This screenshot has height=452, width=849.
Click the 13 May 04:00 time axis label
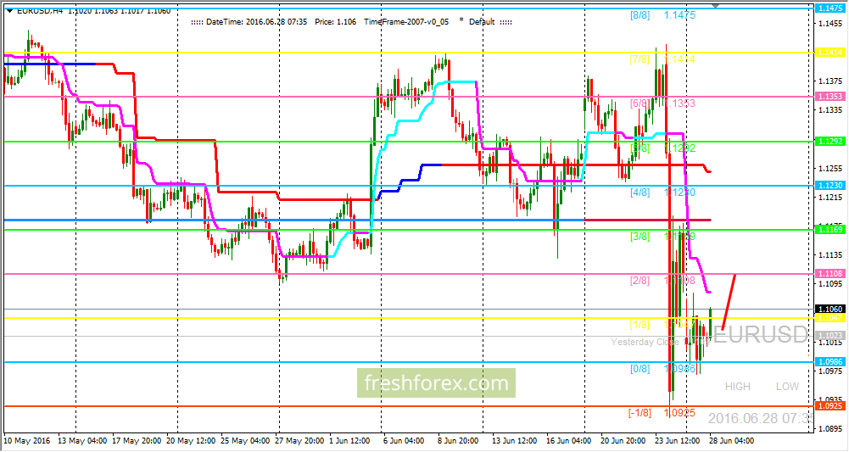[x=81, y=441]
